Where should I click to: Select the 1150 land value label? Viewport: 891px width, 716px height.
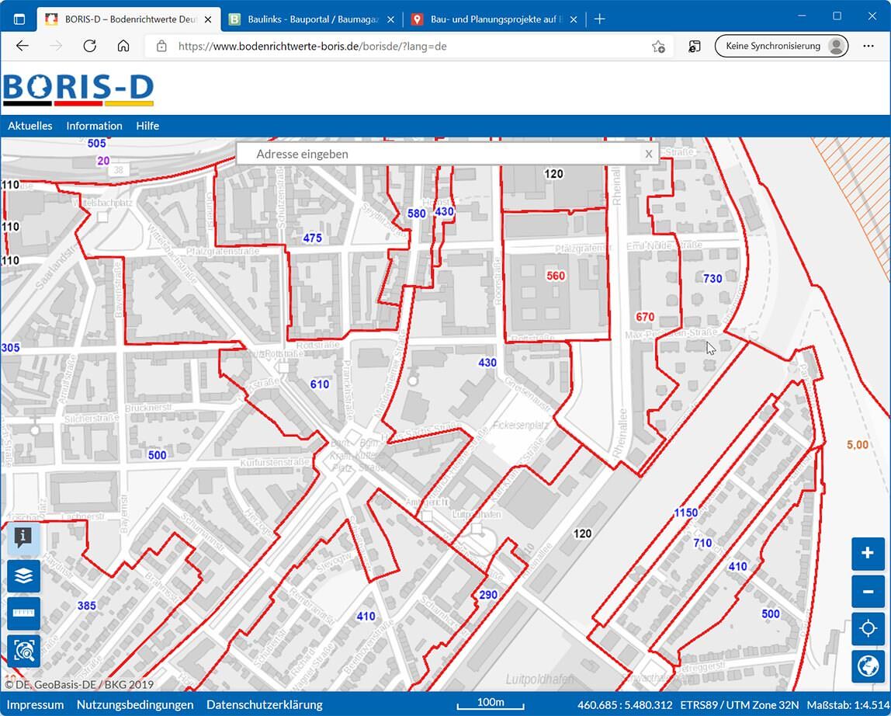[x=686, y=513]
